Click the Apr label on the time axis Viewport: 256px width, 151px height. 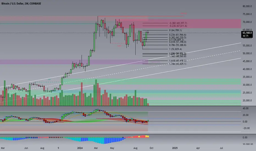click(198, 148)
